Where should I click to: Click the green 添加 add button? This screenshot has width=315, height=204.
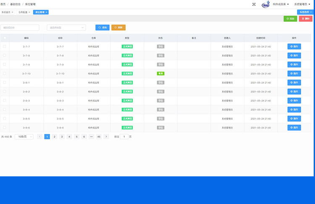pos(290,19)
